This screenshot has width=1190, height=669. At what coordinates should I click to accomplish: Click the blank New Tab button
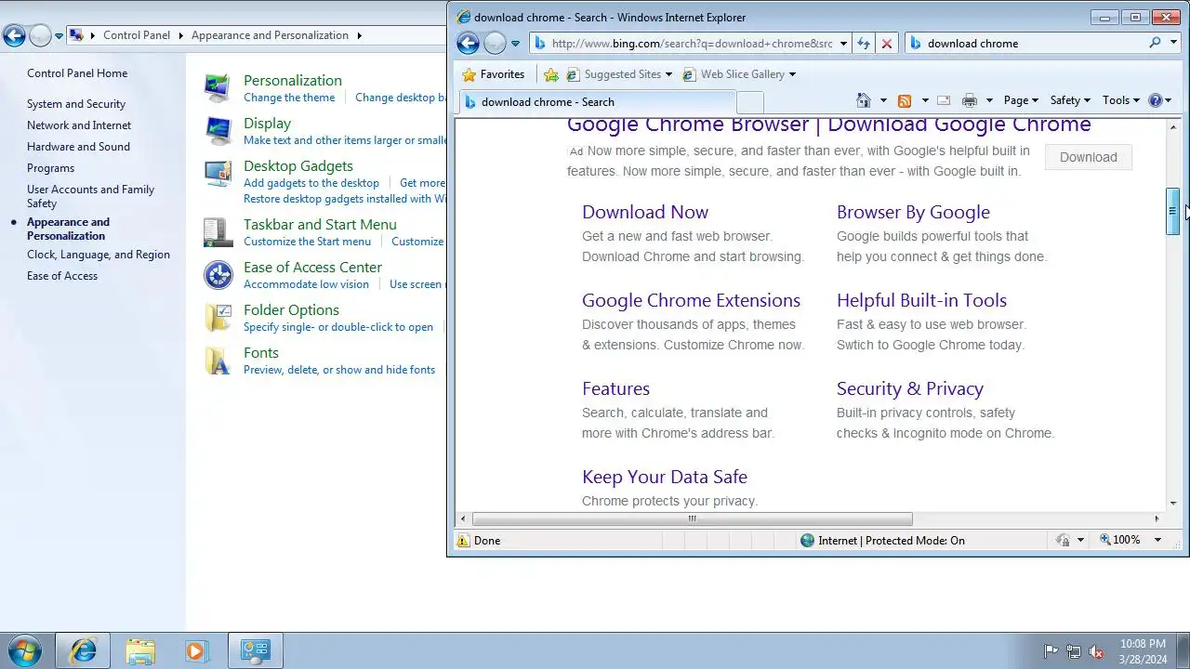pos(749,102)
